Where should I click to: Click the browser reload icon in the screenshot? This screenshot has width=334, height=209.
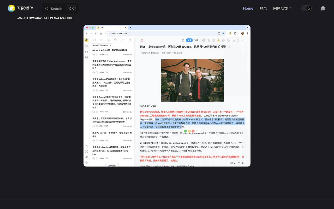pos(96,33)
